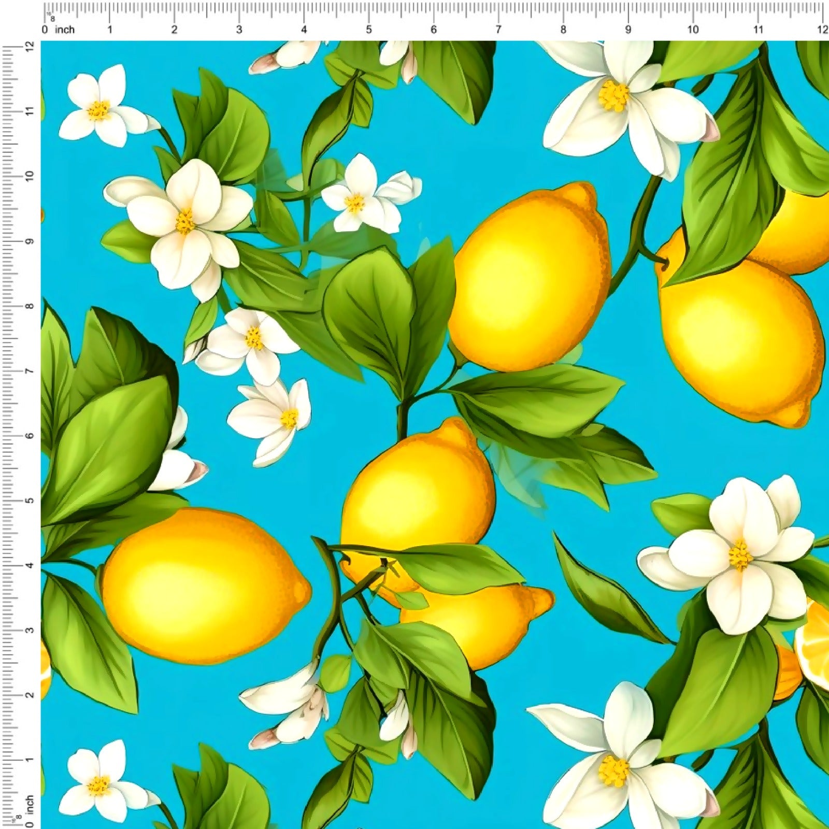
Task: Select the number 4 on the horizontal ruler
Action: click(304, 30)
